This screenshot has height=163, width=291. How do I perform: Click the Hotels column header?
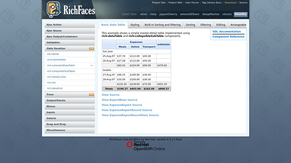135,47
